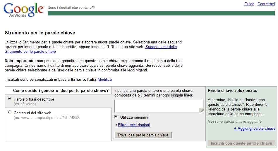Click the es. tè verde example text
The image size is (278, 151).
coord(25,104)
